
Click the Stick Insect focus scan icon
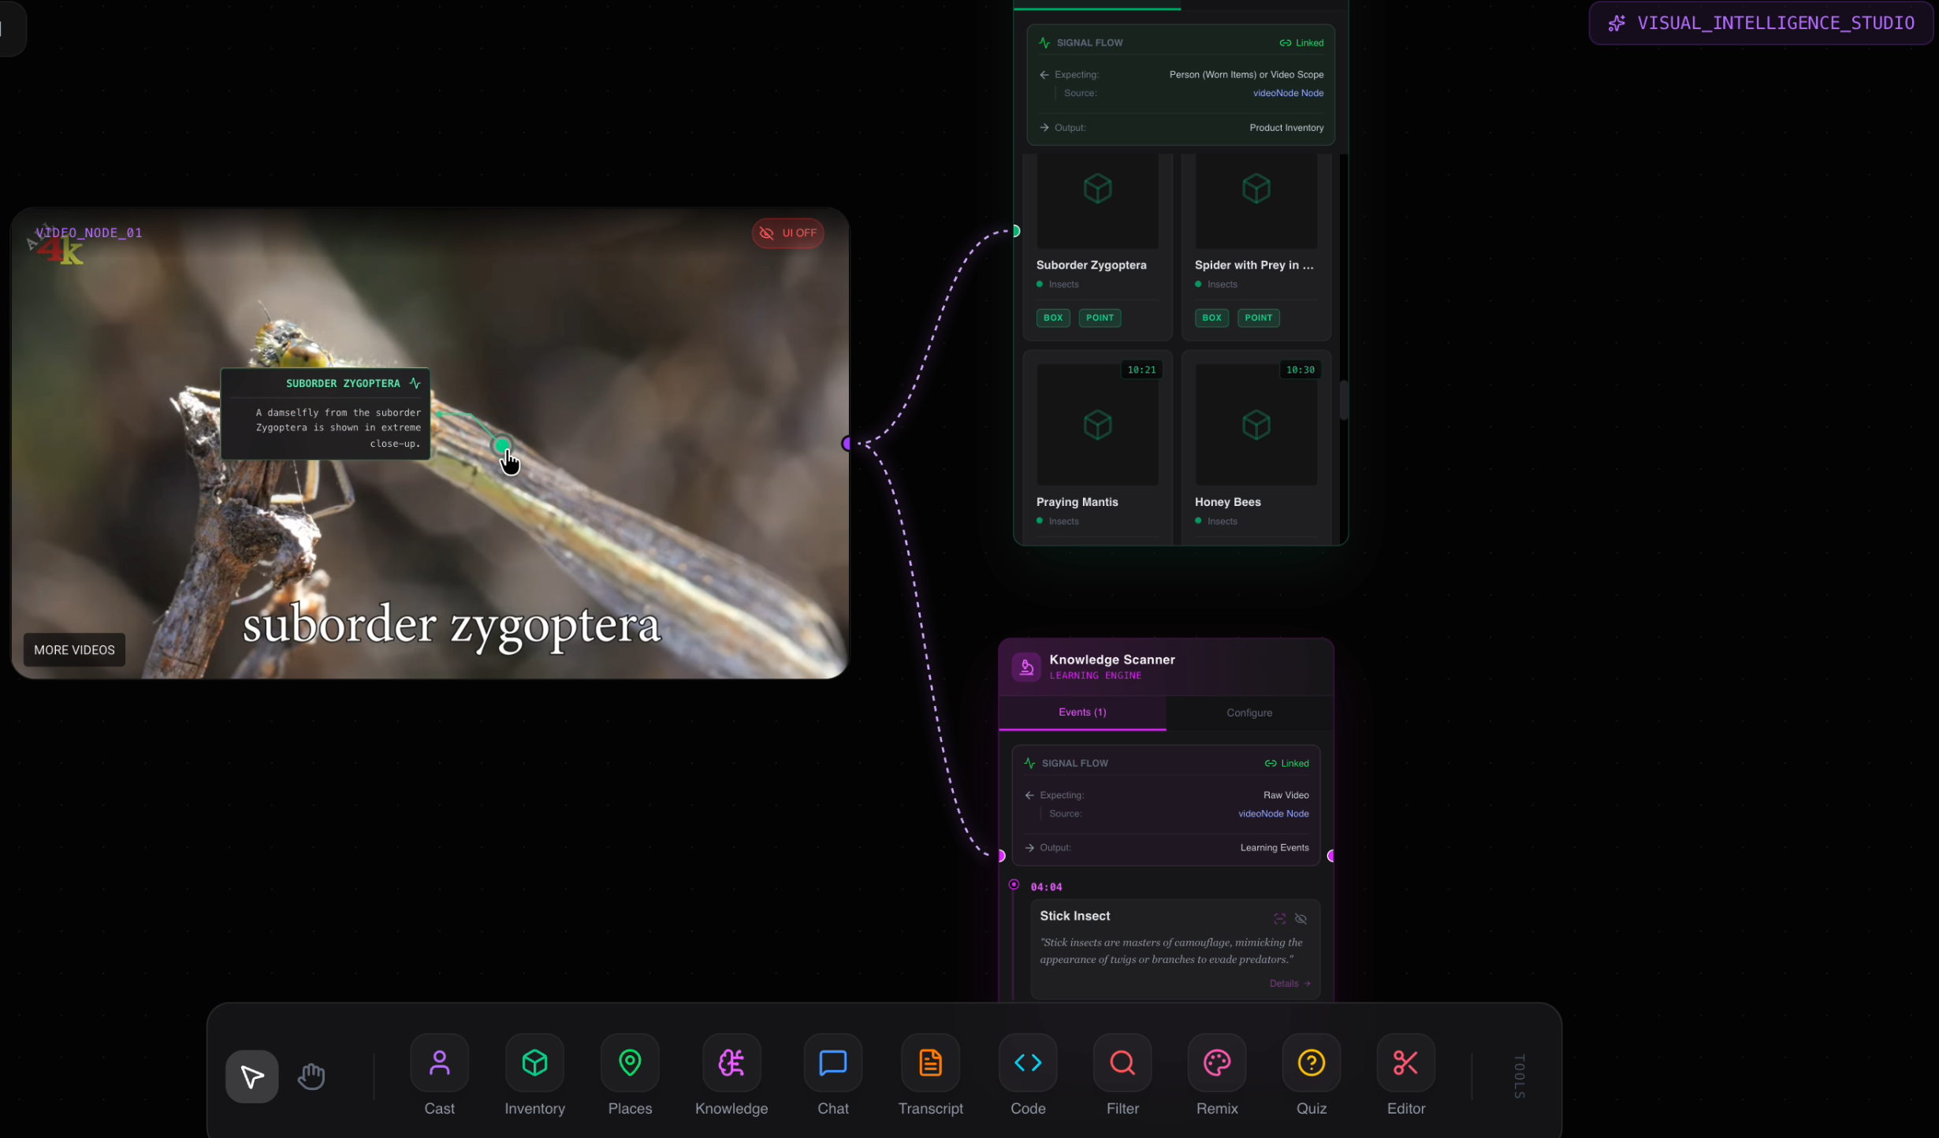coord(1279,919)
